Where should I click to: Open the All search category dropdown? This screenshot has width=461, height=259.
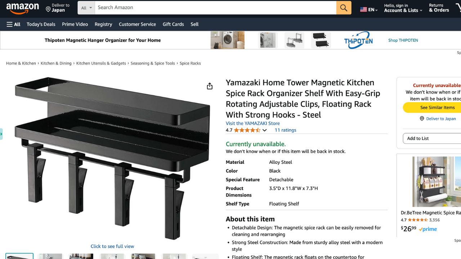(86, 8)
